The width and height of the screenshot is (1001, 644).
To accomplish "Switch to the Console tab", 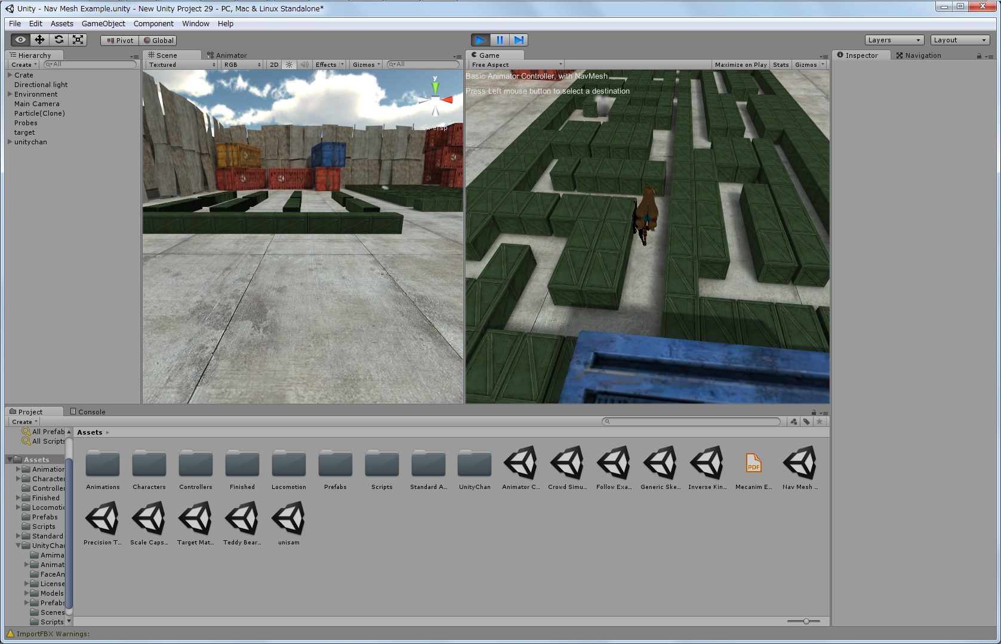I will 88,411.
